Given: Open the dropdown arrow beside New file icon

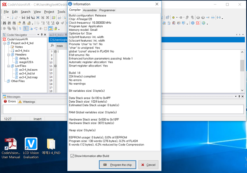Looking at the screenshot, I should (x=8, y=17).
